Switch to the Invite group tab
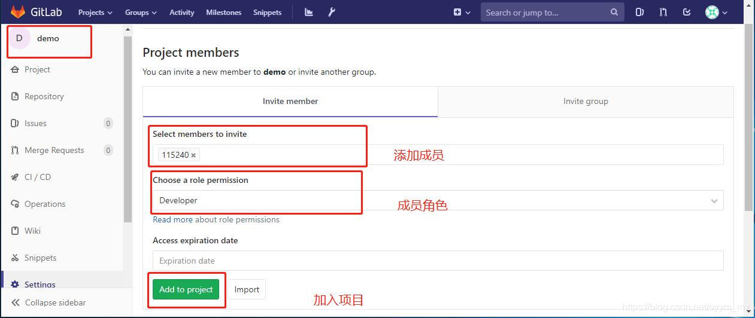This screenshot has width=755, height=318. click(x=586, y=101)
